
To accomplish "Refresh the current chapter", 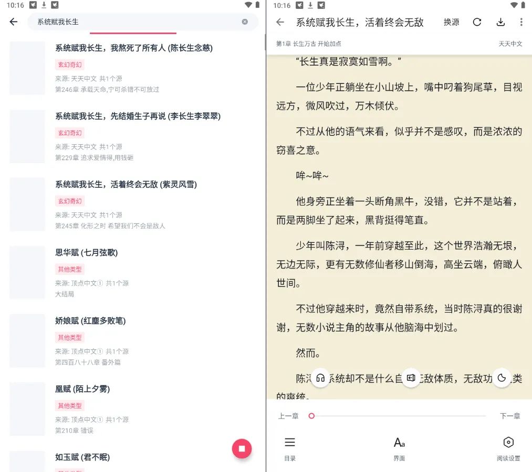I will coord(477,22).
